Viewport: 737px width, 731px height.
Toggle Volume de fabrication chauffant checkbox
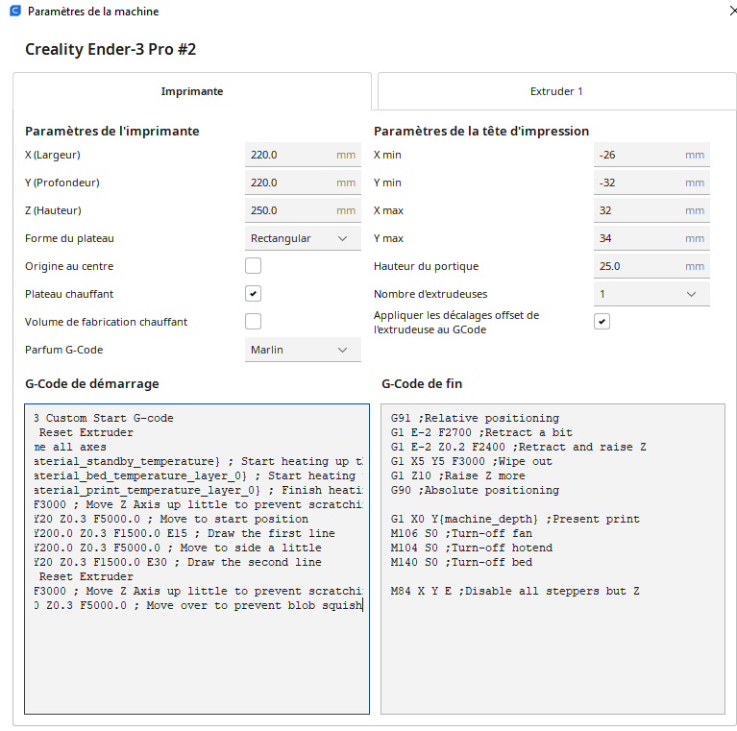tap(253, 322)
